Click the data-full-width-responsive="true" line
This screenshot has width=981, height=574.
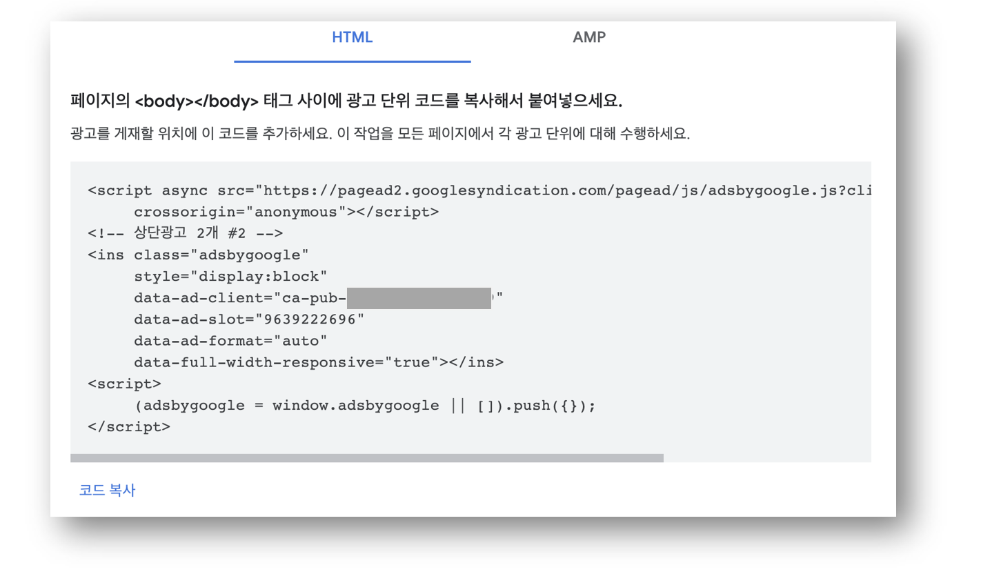(x=319, y=362)
